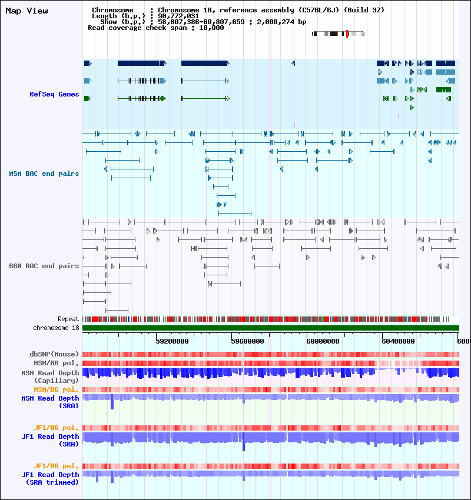Open the JF1 Read Depth (SRA trimmed) link

coord(50,479)
